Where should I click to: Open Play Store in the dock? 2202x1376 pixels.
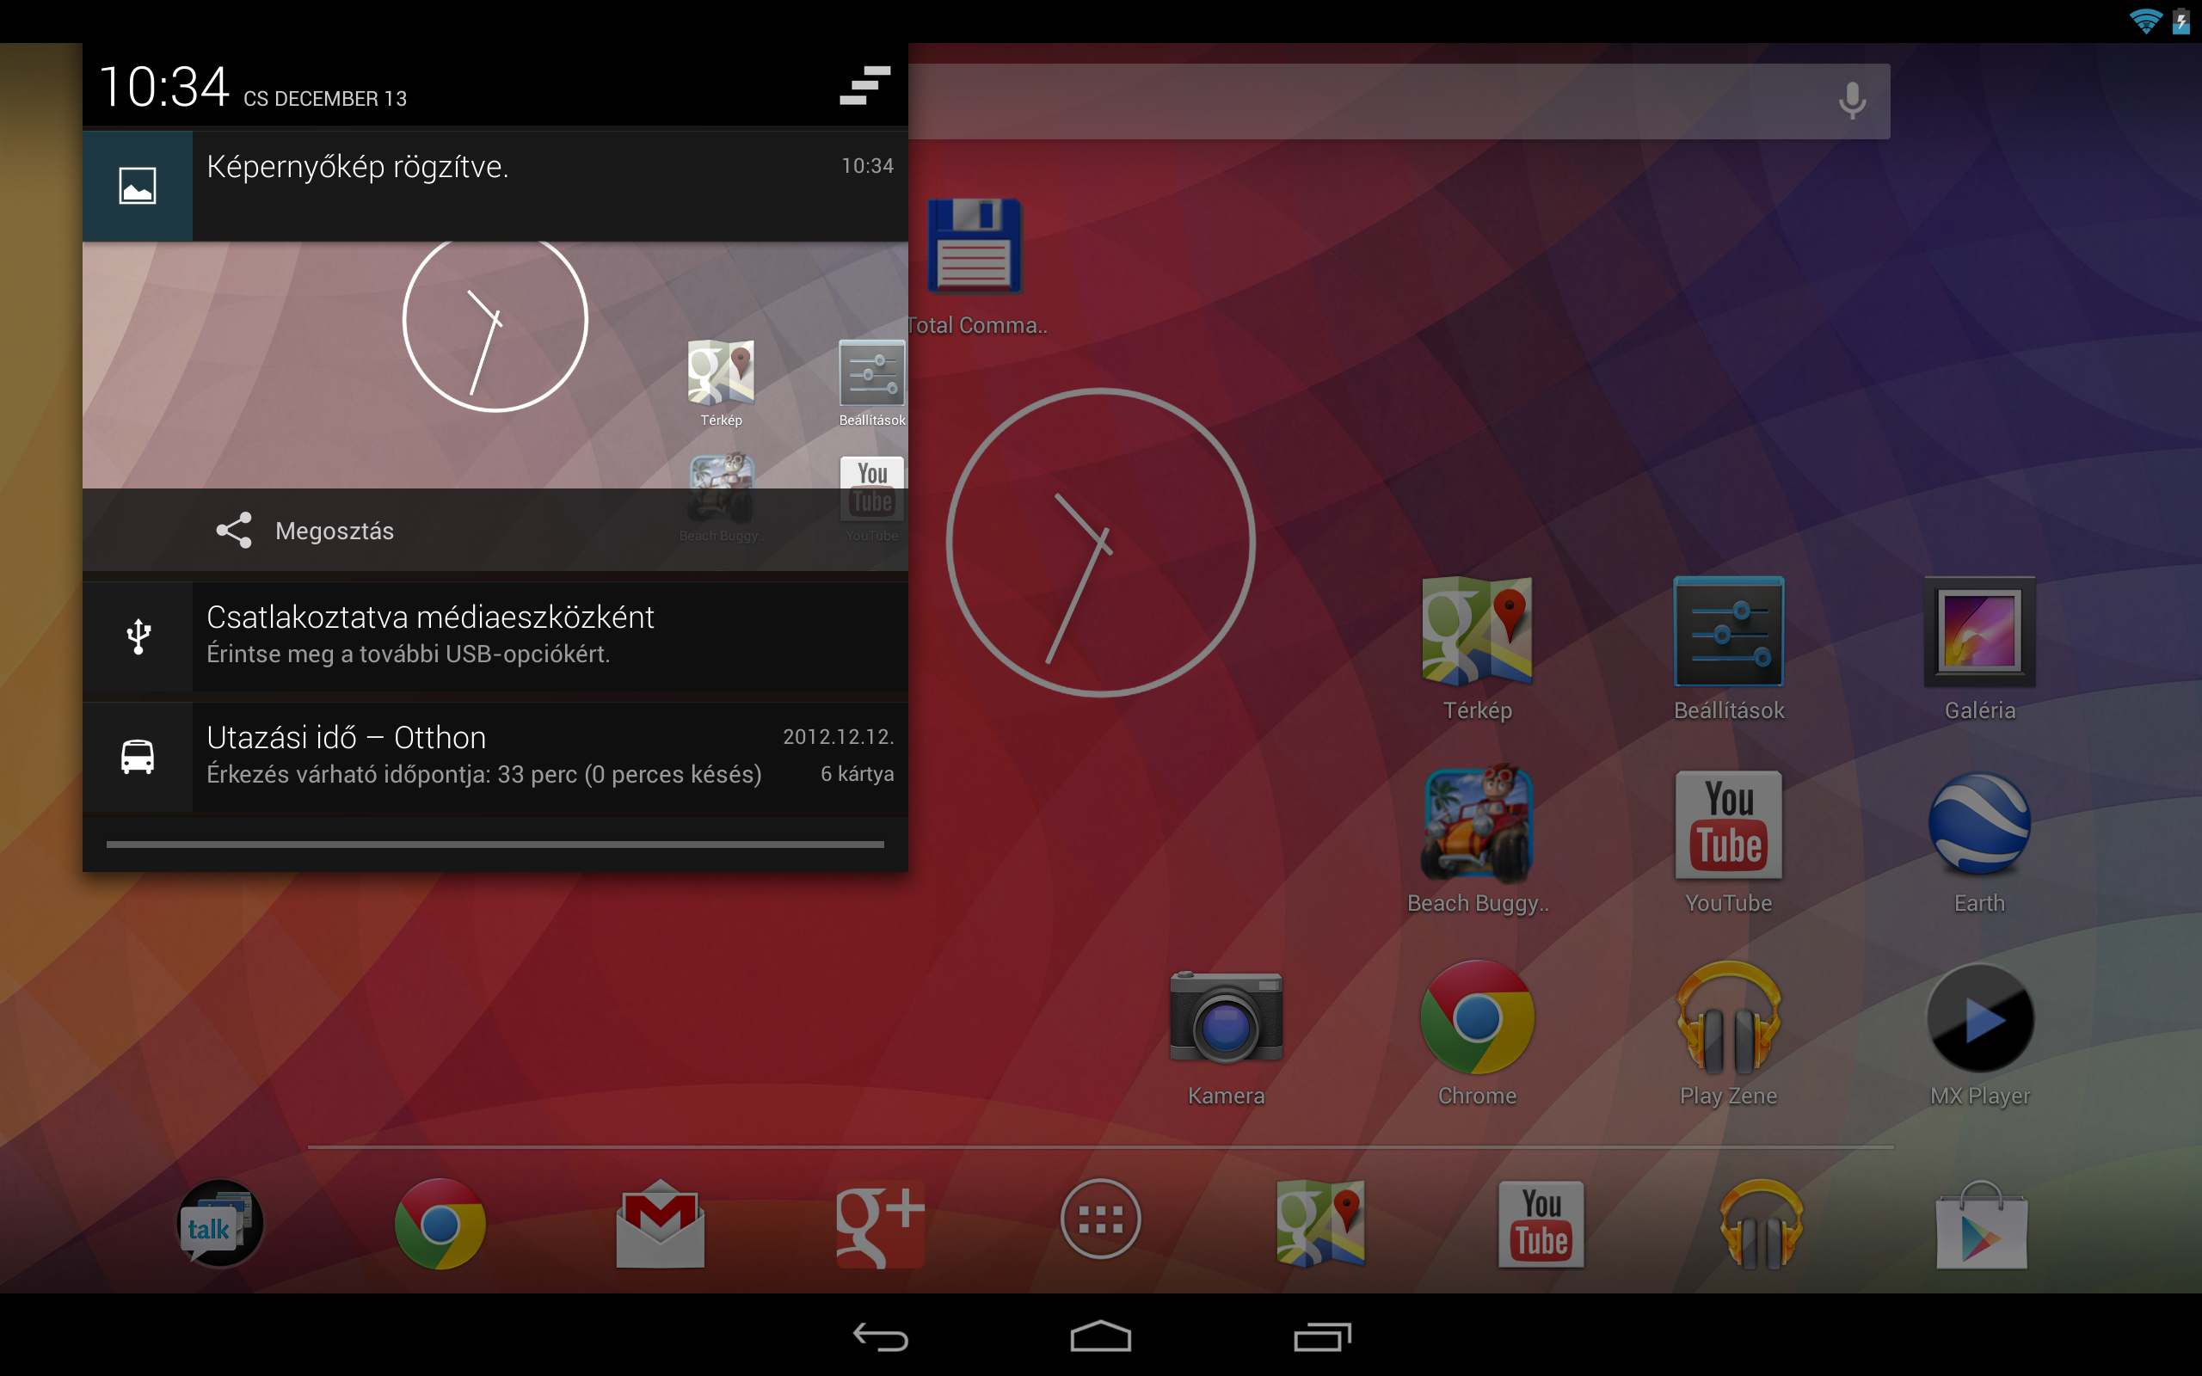click(1982, 1223)
